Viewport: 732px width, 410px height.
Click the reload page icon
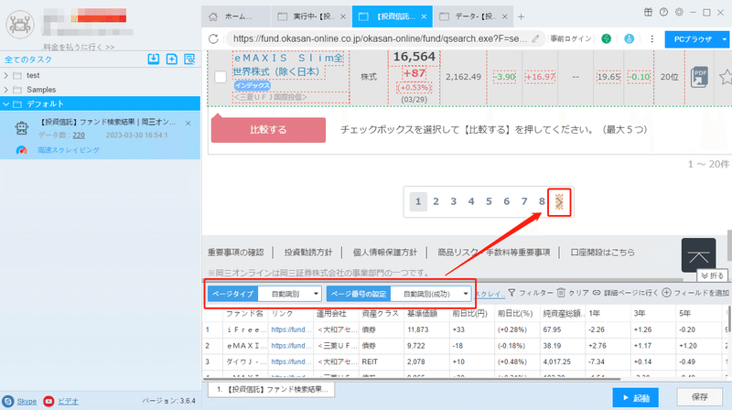coord(213,38)
